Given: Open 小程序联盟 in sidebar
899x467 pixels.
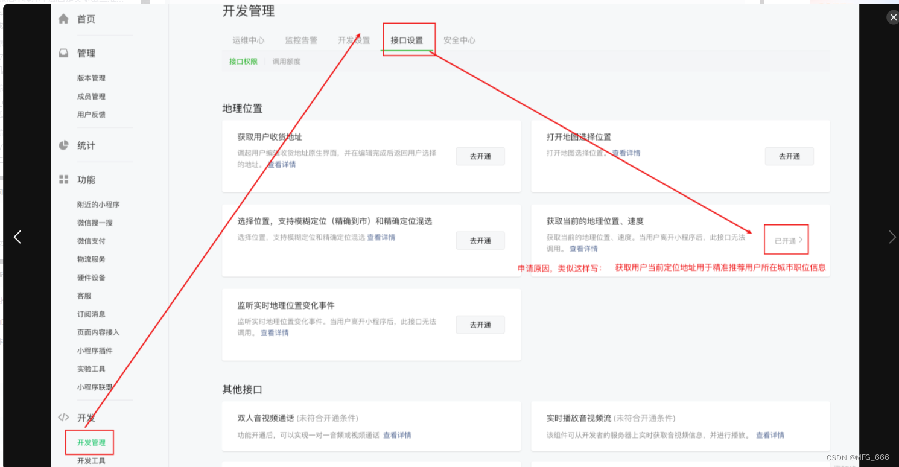Looking at the screenshot, I should tap(95, 387).
